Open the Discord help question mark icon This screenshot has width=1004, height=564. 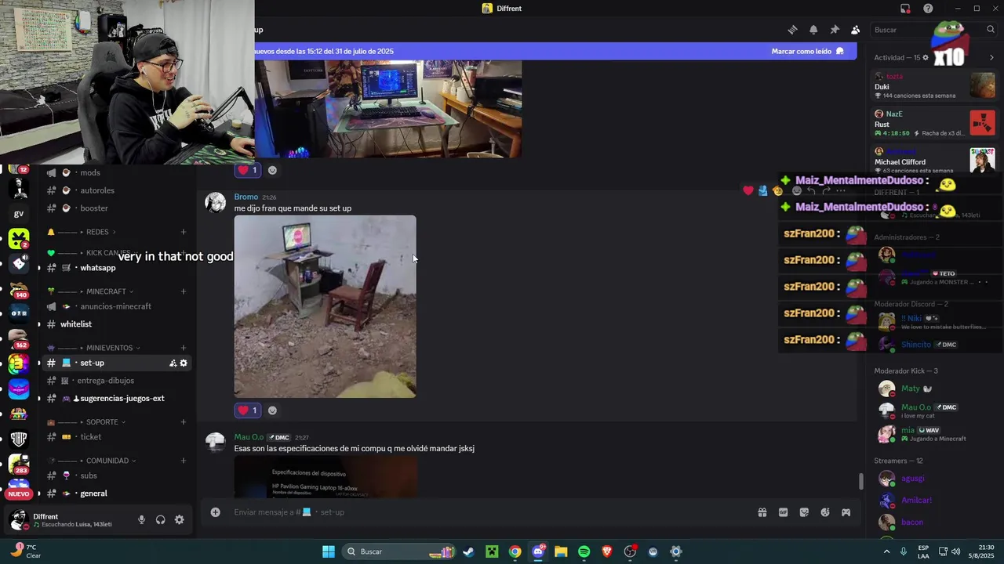(928, 9)
